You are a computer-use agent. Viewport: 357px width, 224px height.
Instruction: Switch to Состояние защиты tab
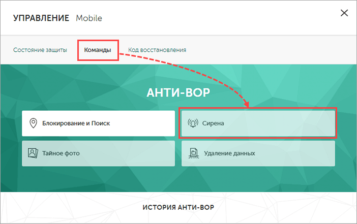pyautogui.click(x=40, y=50)
